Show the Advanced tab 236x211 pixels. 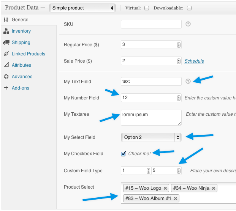coord(22,77)
